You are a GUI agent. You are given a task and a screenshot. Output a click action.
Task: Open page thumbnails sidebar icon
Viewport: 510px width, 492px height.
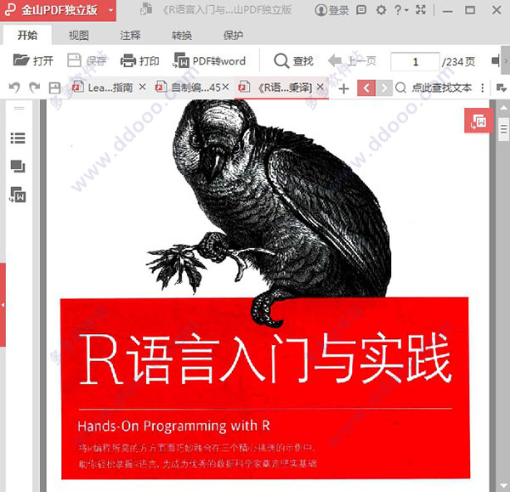tap(18, 167)
